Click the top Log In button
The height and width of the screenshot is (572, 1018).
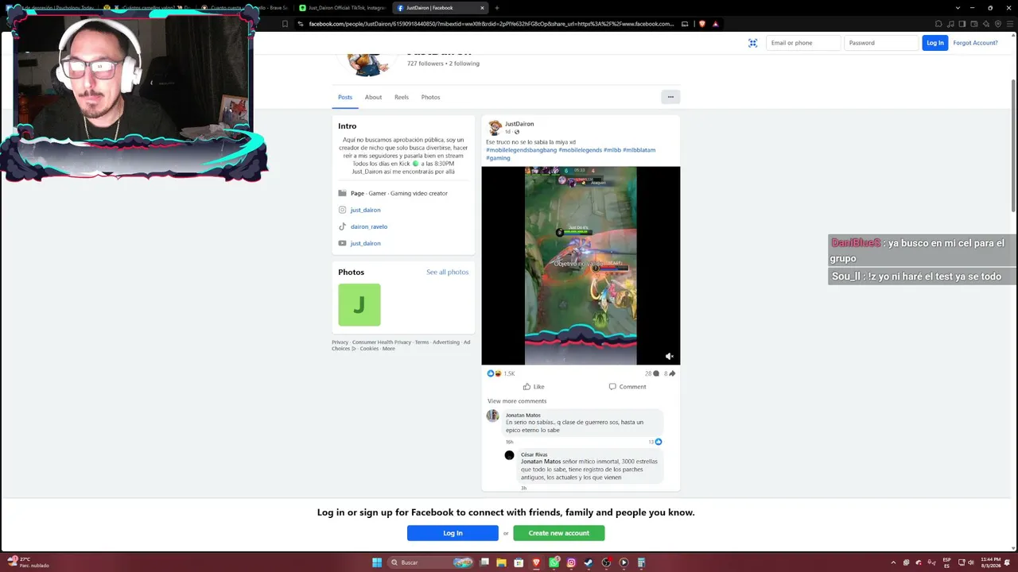pos(935,43)
